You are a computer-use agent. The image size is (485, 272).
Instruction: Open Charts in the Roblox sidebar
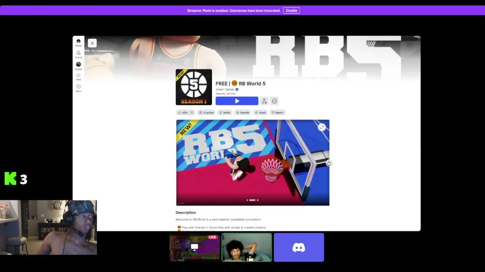click(x=78, y=54)
